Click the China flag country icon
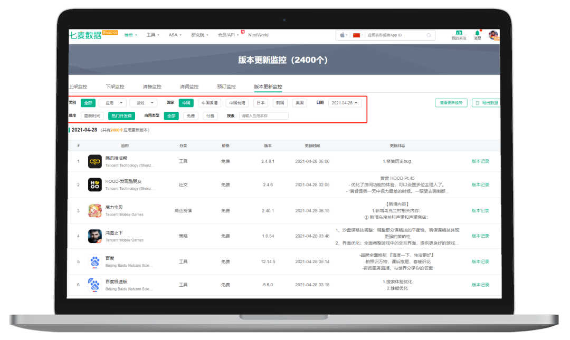The height and width of the screenshot is (340, 570). (x=357, y=35)
